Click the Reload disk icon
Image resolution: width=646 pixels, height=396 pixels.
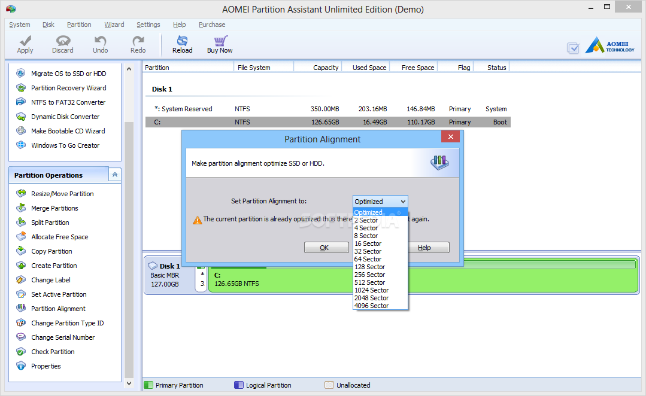tap(182, 41)
